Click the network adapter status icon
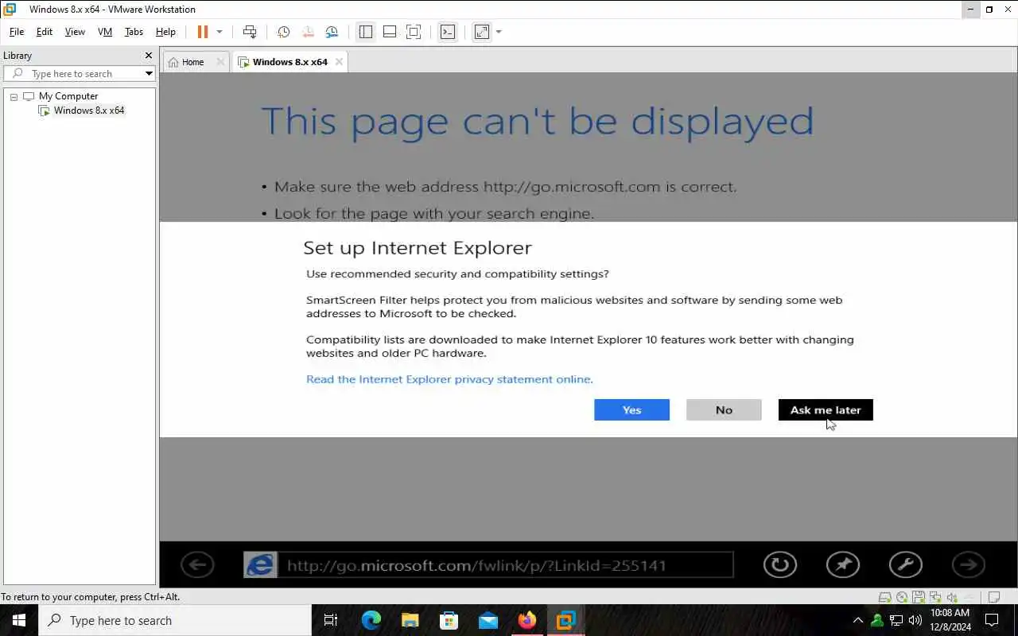The width and height of the screenshot is (1018, 636). click(935, 597)
